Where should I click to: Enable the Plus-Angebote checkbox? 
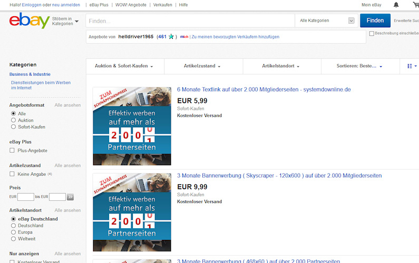coord(12,150)
